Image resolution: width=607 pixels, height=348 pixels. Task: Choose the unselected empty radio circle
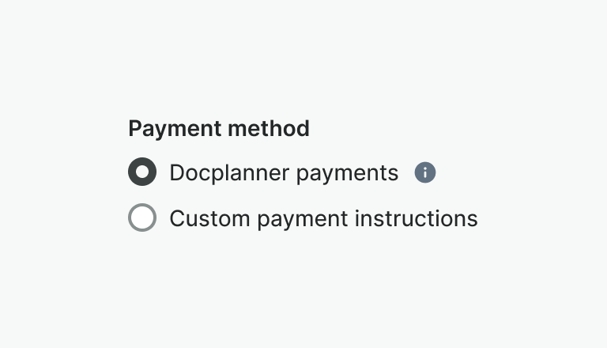pyautogui.click(x=142, y=217)
